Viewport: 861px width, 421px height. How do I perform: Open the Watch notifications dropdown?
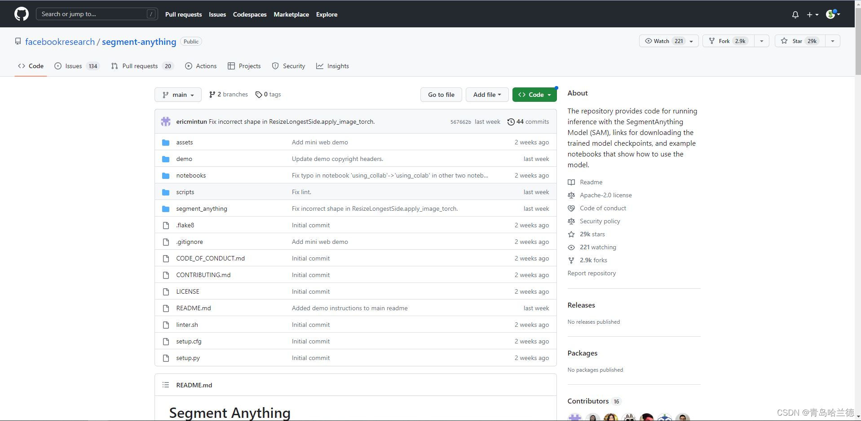pos(669,41)
